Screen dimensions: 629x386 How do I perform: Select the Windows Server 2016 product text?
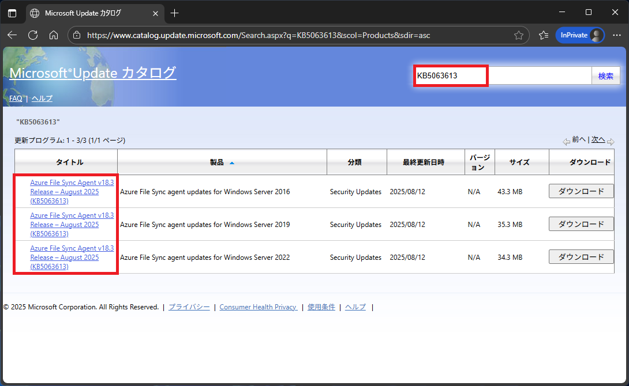click(205, 192)
